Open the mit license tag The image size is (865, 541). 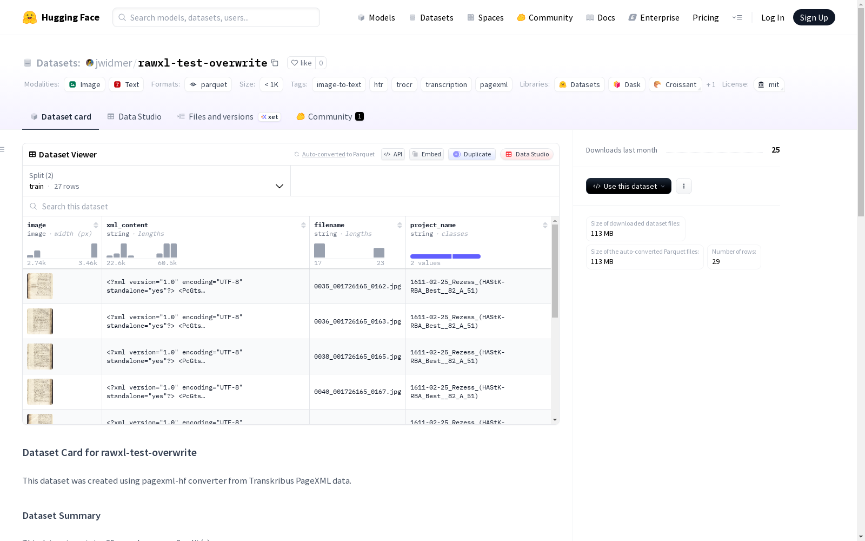(769, 84)
